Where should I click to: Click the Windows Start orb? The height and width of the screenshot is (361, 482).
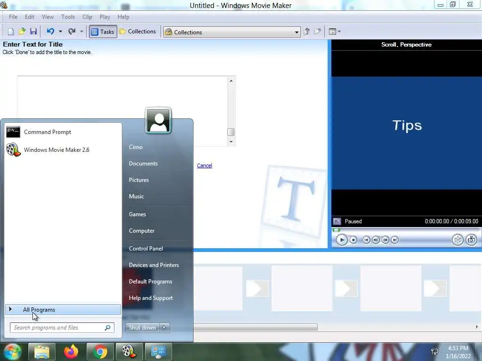coord(13,352)
